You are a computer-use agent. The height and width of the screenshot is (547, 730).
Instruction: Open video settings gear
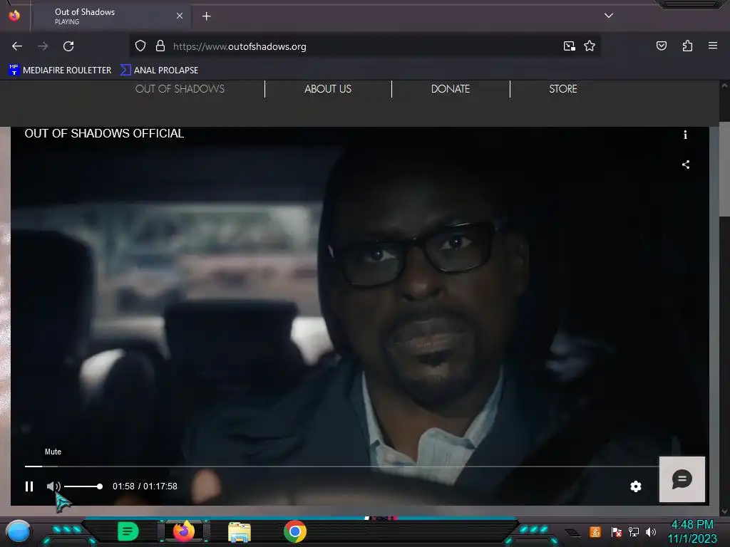click(635, 486)
